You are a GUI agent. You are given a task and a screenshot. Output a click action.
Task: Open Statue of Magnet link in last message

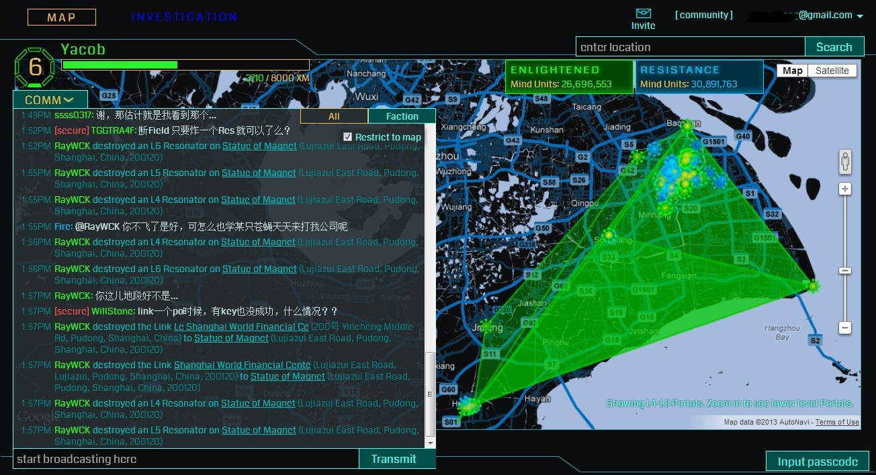259,430
